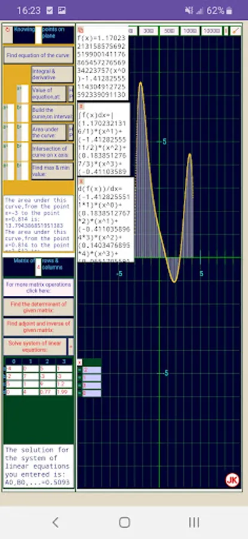Close the d(f(x))/dx derivative result panel
The image size is (248, 539).
[81, 181]
